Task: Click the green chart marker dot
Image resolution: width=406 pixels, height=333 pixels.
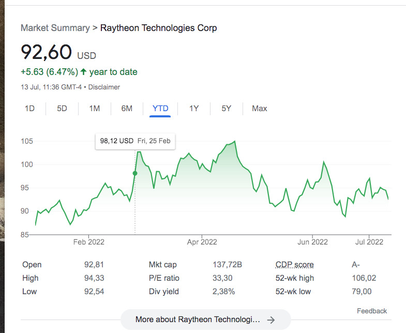Action: tap(135, 173)
